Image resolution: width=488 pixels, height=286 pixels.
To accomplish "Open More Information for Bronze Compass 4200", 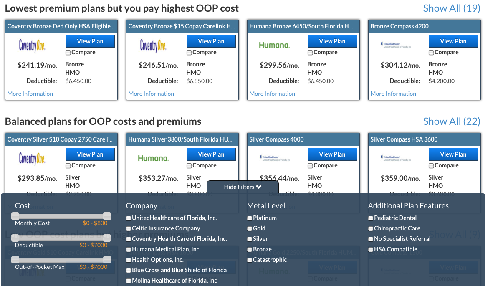I will coord(393,94).
